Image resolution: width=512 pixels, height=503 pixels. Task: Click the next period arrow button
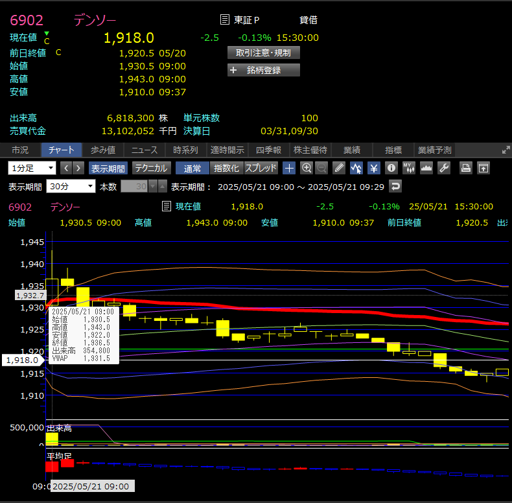pos(78,169)
